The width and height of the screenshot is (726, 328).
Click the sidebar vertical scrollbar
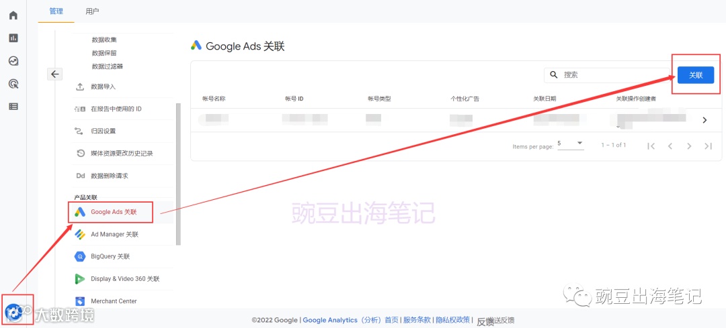coord(178,174)
